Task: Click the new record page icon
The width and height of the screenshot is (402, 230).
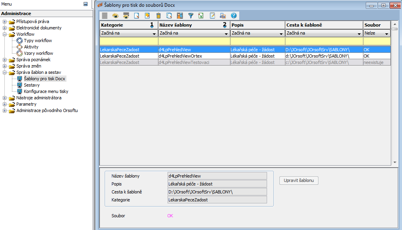Action: coord(137,15)
